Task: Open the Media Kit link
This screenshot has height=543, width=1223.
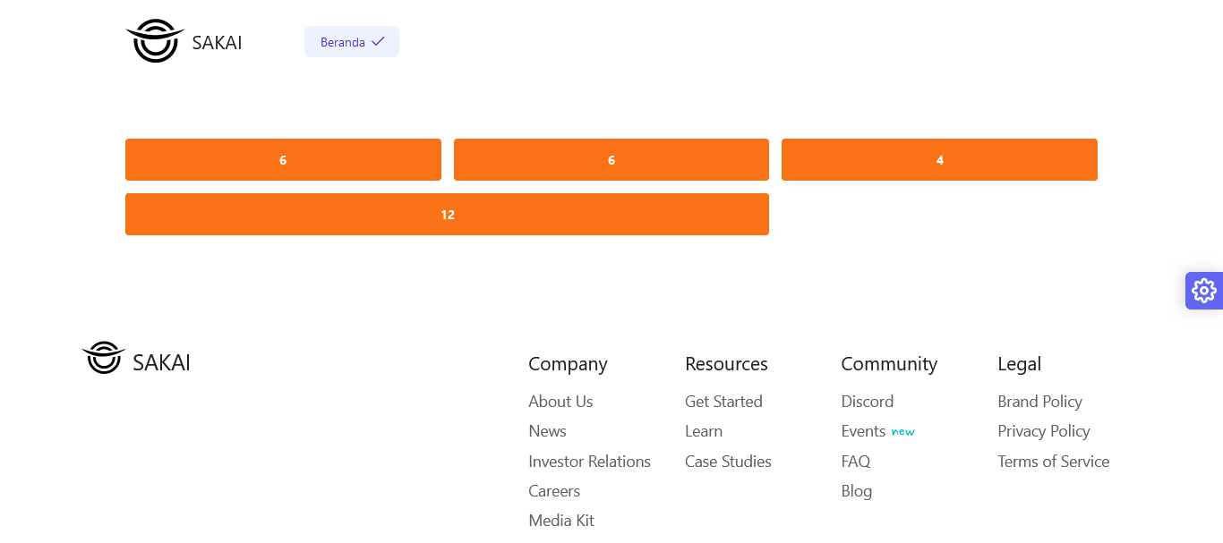Action: click(561, 521)
